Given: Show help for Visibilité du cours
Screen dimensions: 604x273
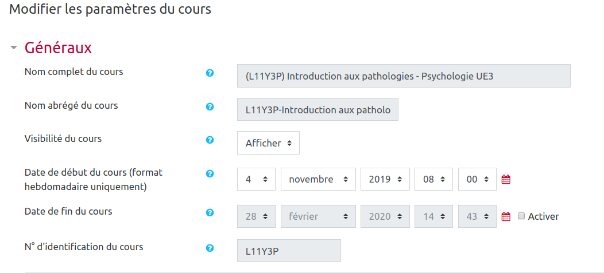Looking at the screenshot, I should (x=210, y=140).
